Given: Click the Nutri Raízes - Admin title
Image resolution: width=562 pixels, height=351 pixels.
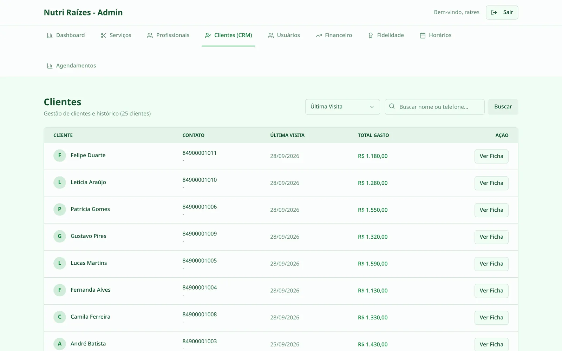Looking at the screenshot, I should [83, 13].
